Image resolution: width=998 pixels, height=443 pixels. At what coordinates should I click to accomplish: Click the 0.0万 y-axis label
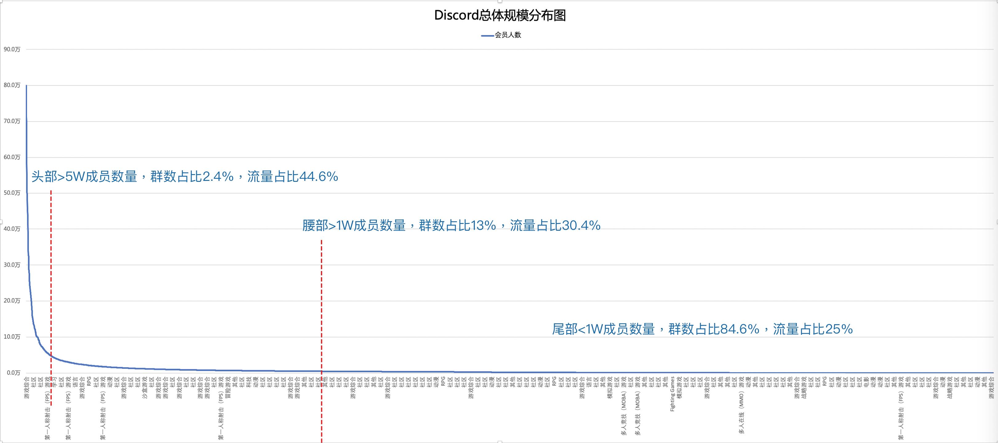14,373
